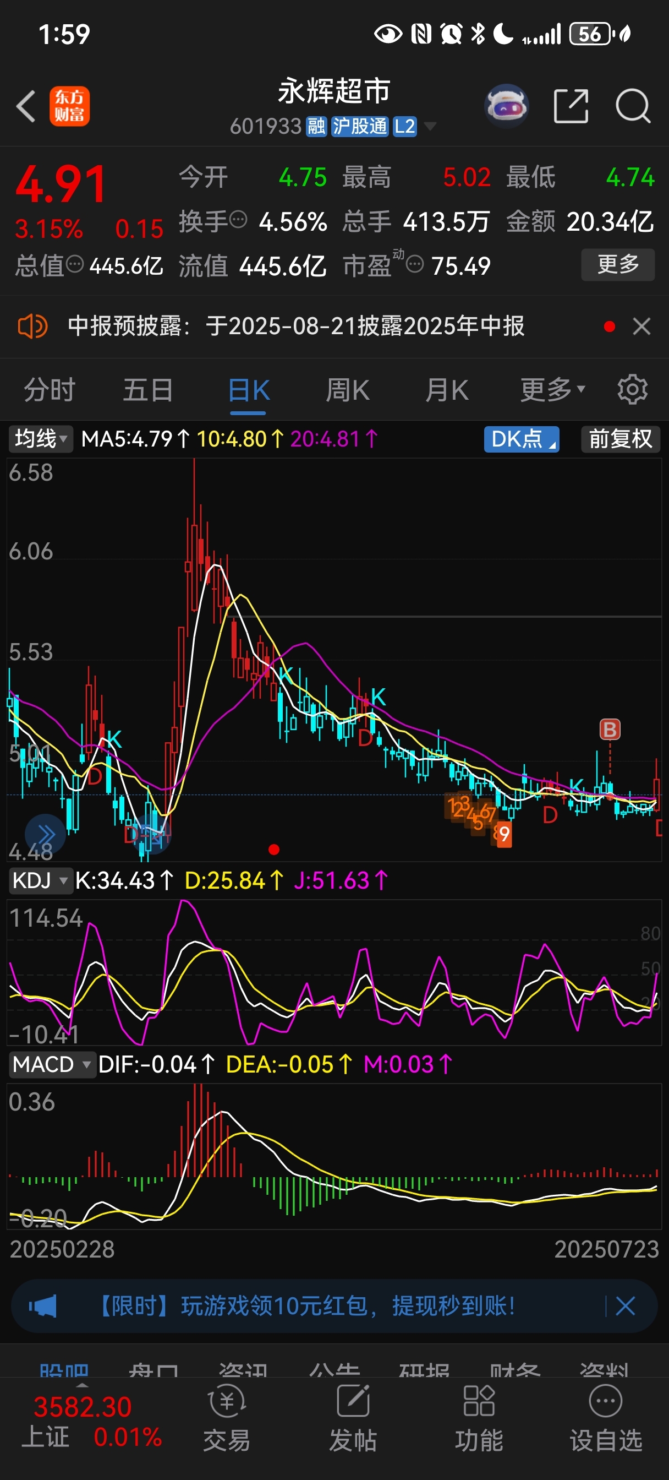Image resolution: width=669 pixels, height=1480 pixels.
Task: Open the 东方财富 logo icon
Action: (69, 106)
